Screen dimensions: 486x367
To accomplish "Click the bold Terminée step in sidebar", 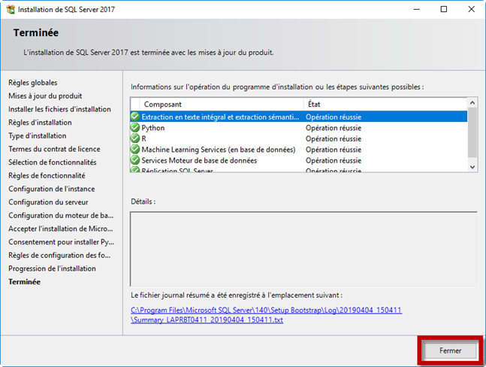I will point(25,282).
